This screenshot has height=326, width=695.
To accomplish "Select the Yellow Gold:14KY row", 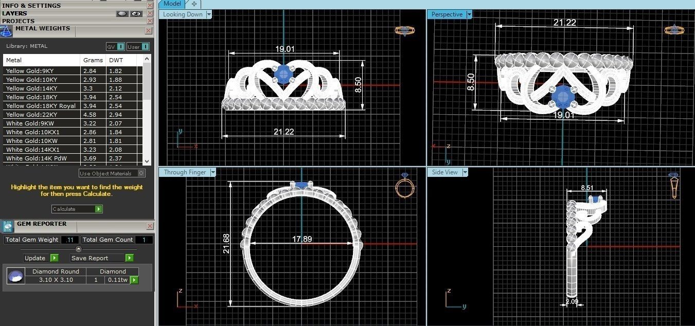I will coord(73,88).
